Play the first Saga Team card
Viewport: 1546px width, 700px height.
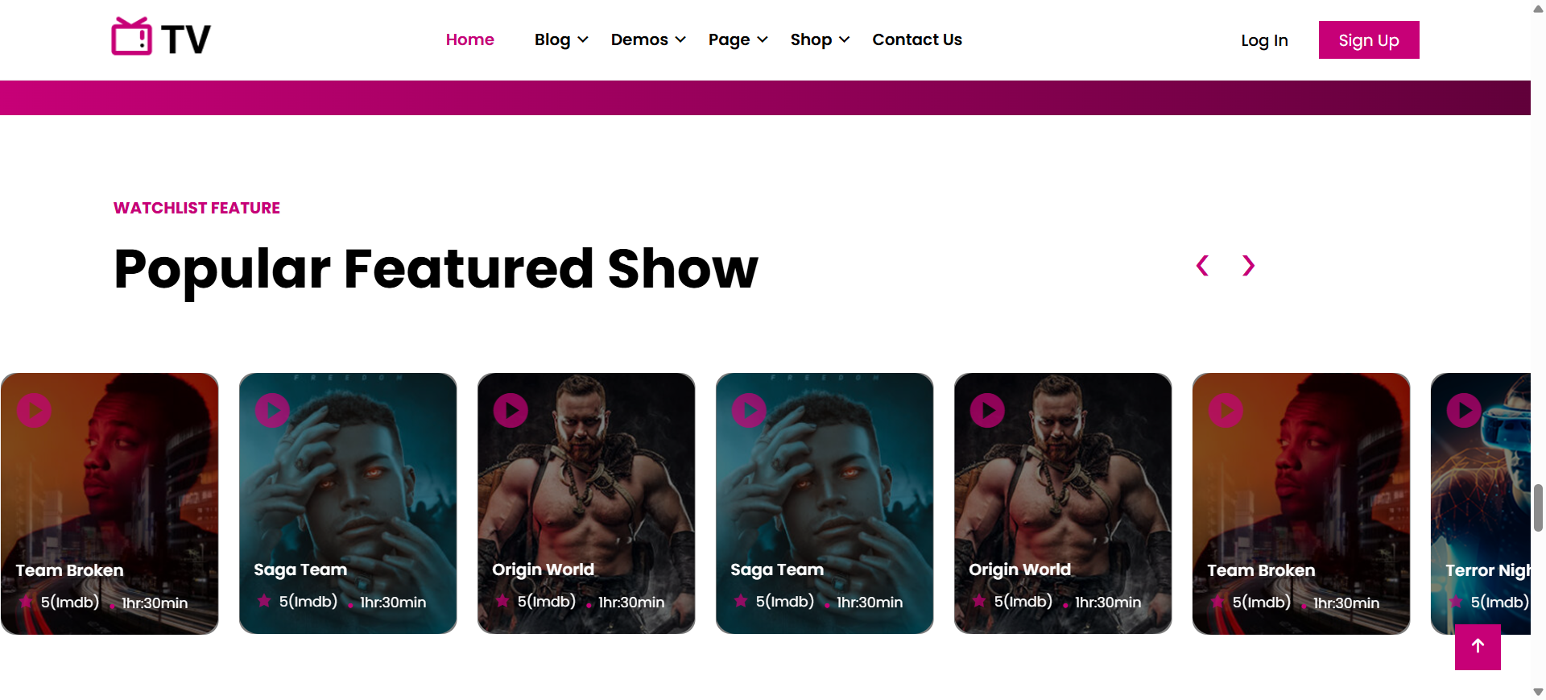point(272,410)
